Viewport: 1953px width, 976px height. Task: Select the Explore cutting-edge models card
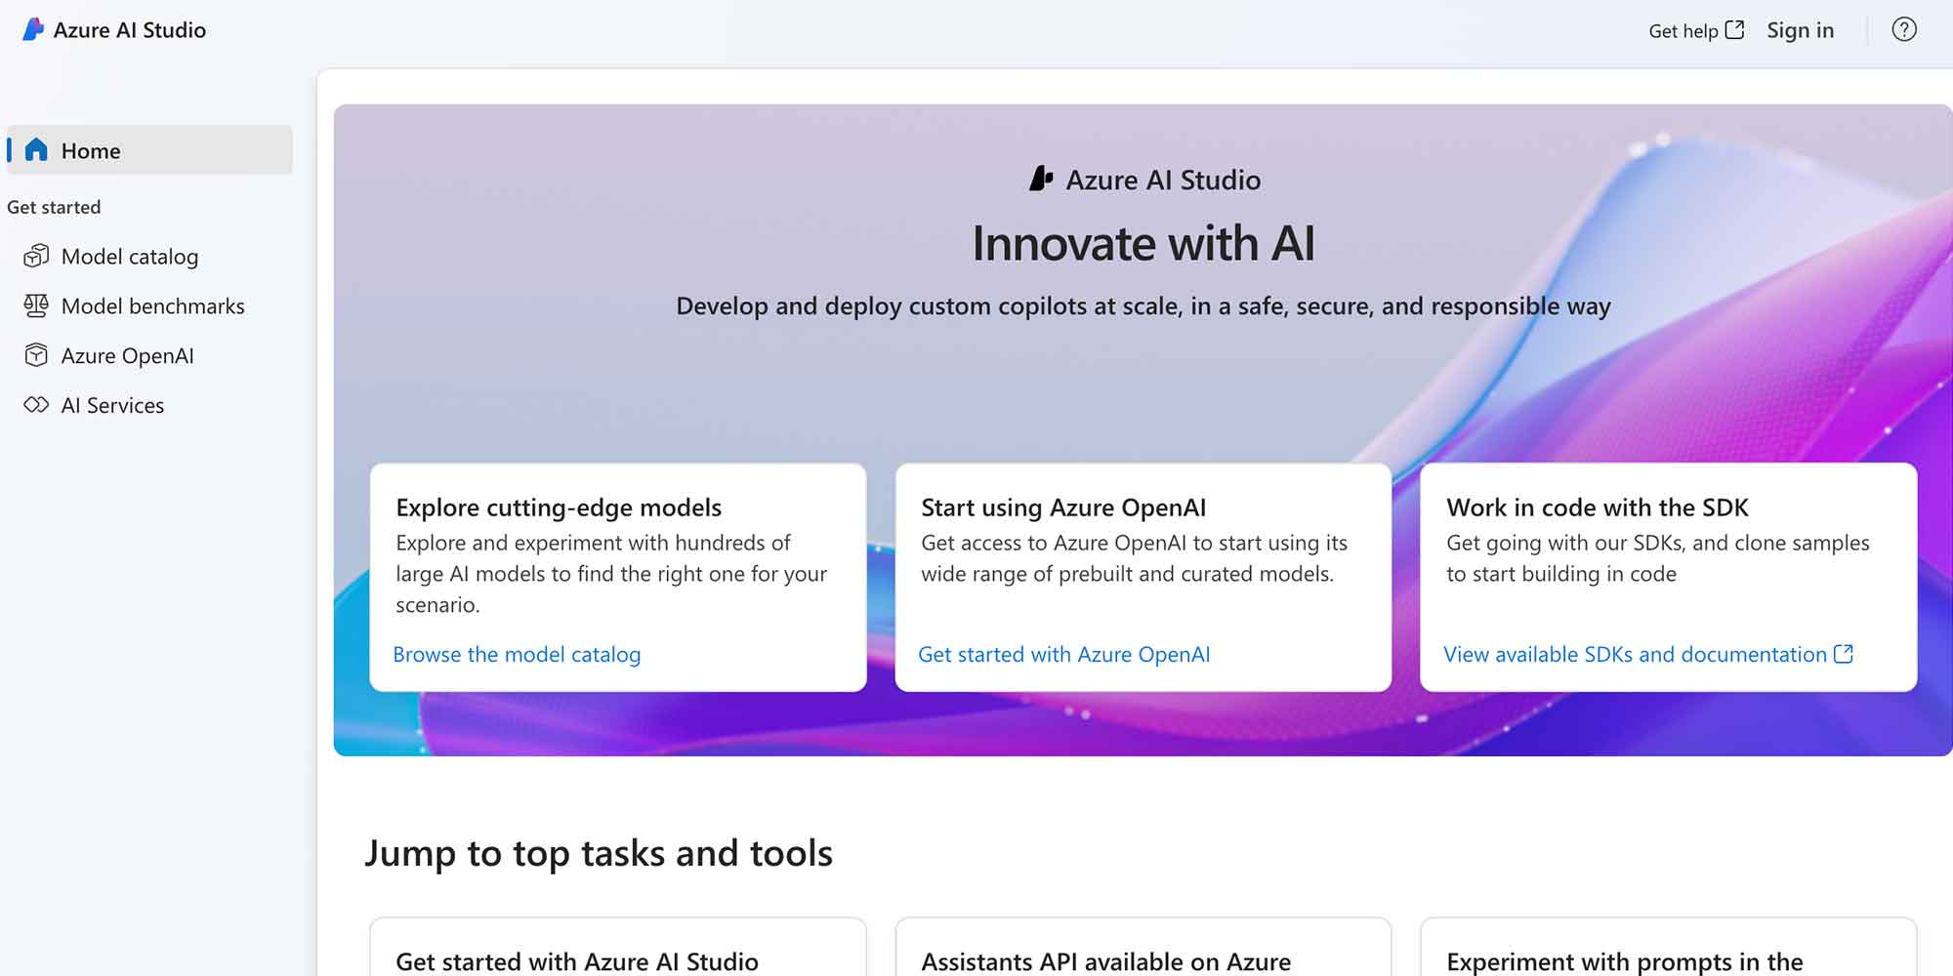tap(618, 577)
